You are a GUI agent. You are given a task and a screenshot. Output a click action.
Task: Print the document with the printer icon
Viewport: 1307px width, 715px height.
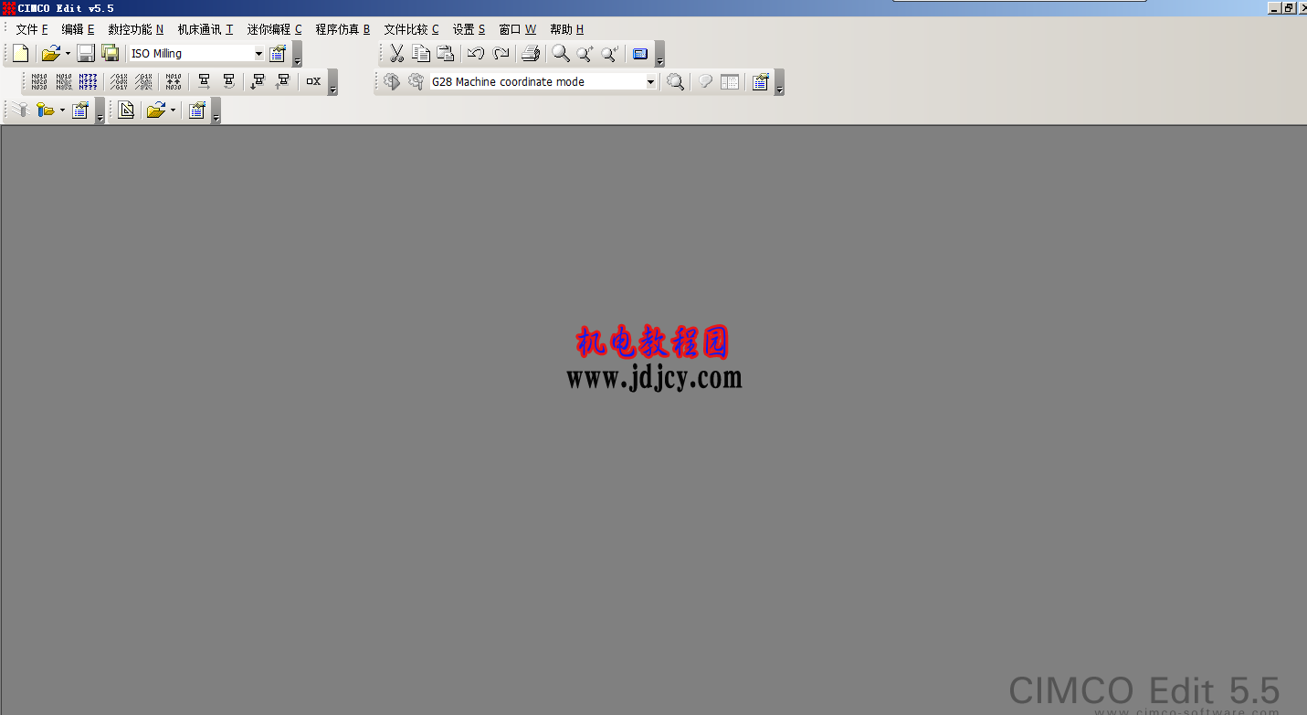pos(531,54)
